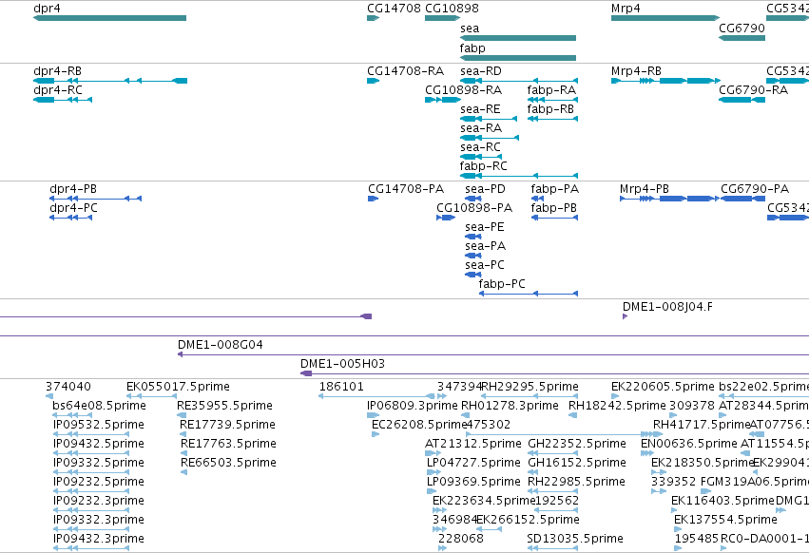
Task: Click the sea gene label
Action: coord(470,29)
